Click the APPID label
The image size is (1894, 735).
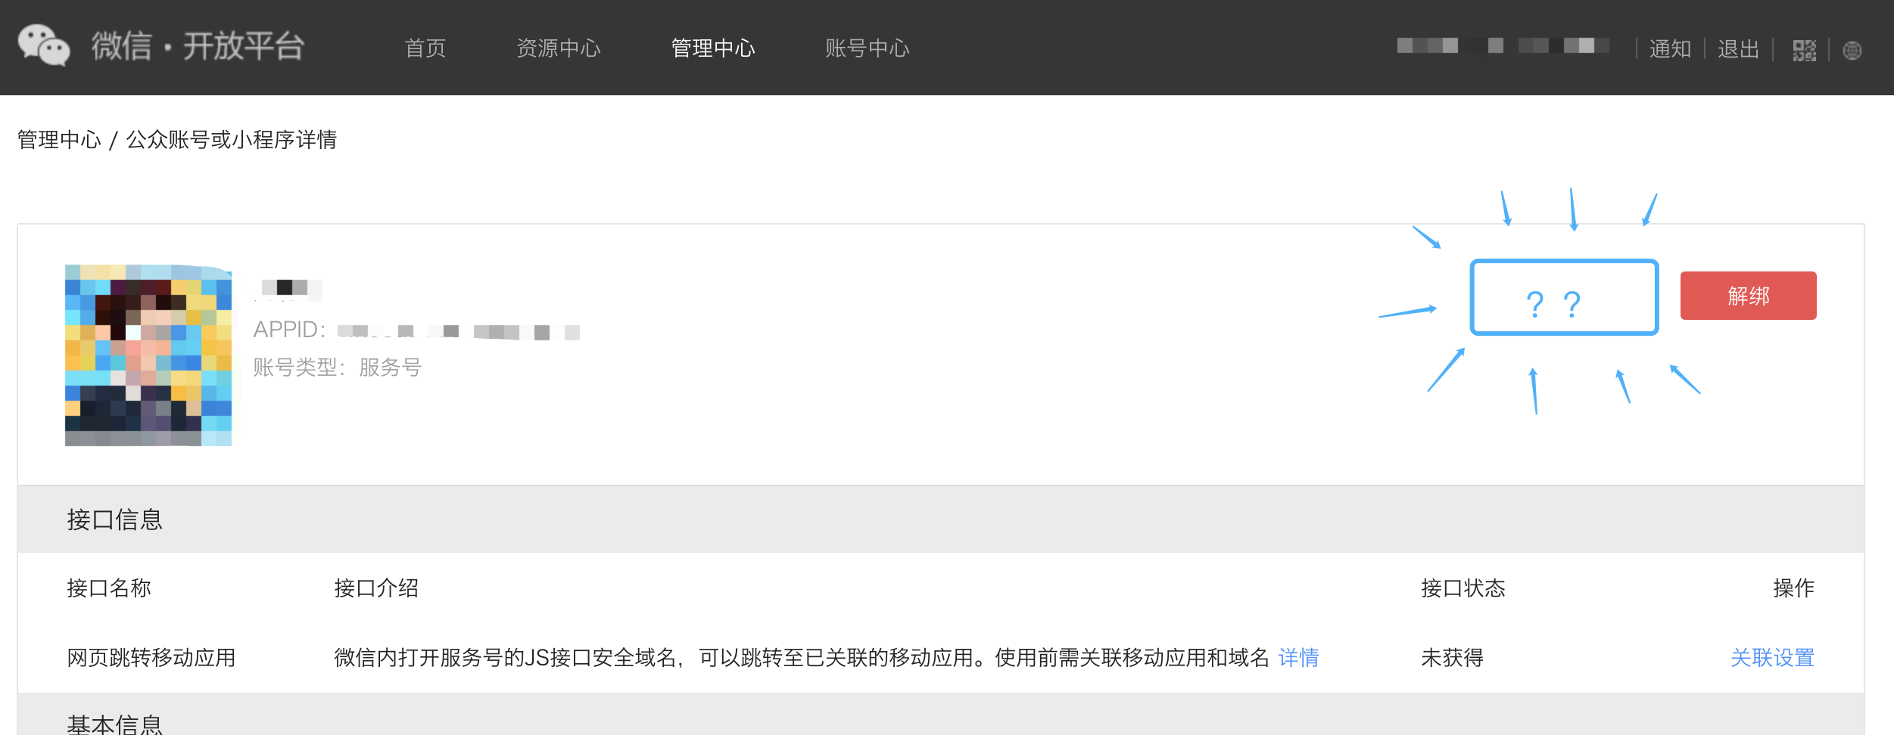(x=290, y=330)
